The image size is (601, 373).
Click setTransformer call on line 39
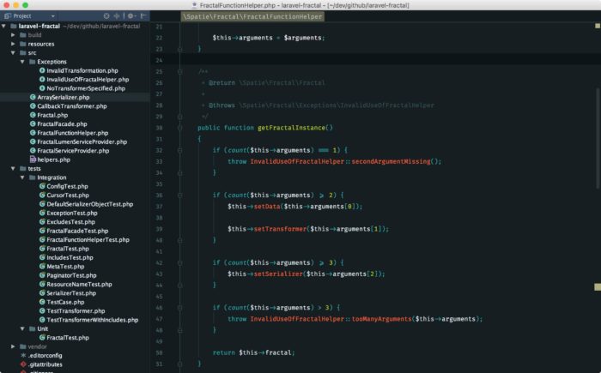click(280, 229)
